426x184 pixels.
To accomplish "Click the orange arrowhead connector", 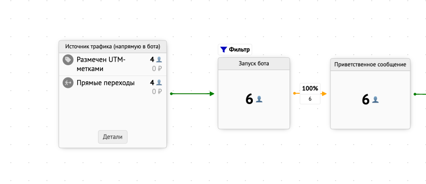I will tap(324, 94).
